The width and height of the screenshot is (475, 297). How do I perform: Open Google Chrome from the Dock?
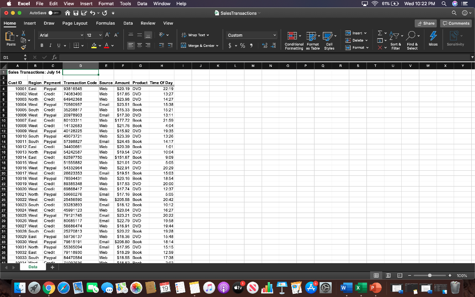pos(49,288)
